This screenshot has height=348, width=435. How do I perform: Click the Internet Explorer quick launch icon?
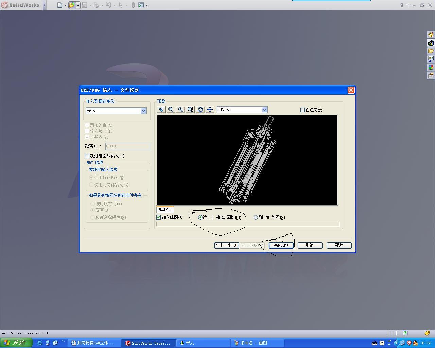pos(39,343)
